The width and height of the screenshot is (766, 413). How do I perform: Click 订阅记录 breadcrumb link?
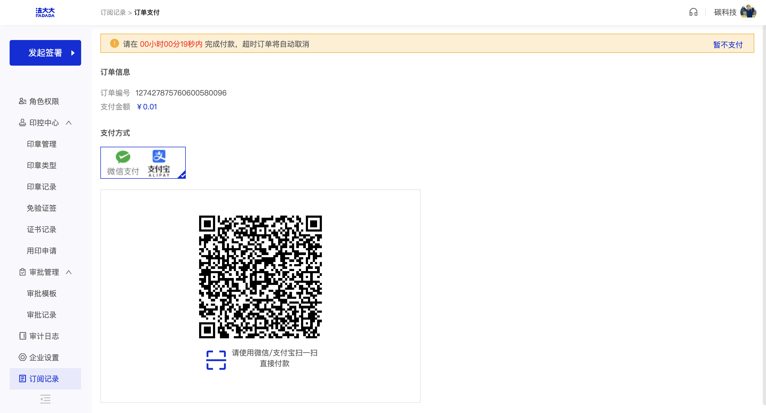click(113, 12)
